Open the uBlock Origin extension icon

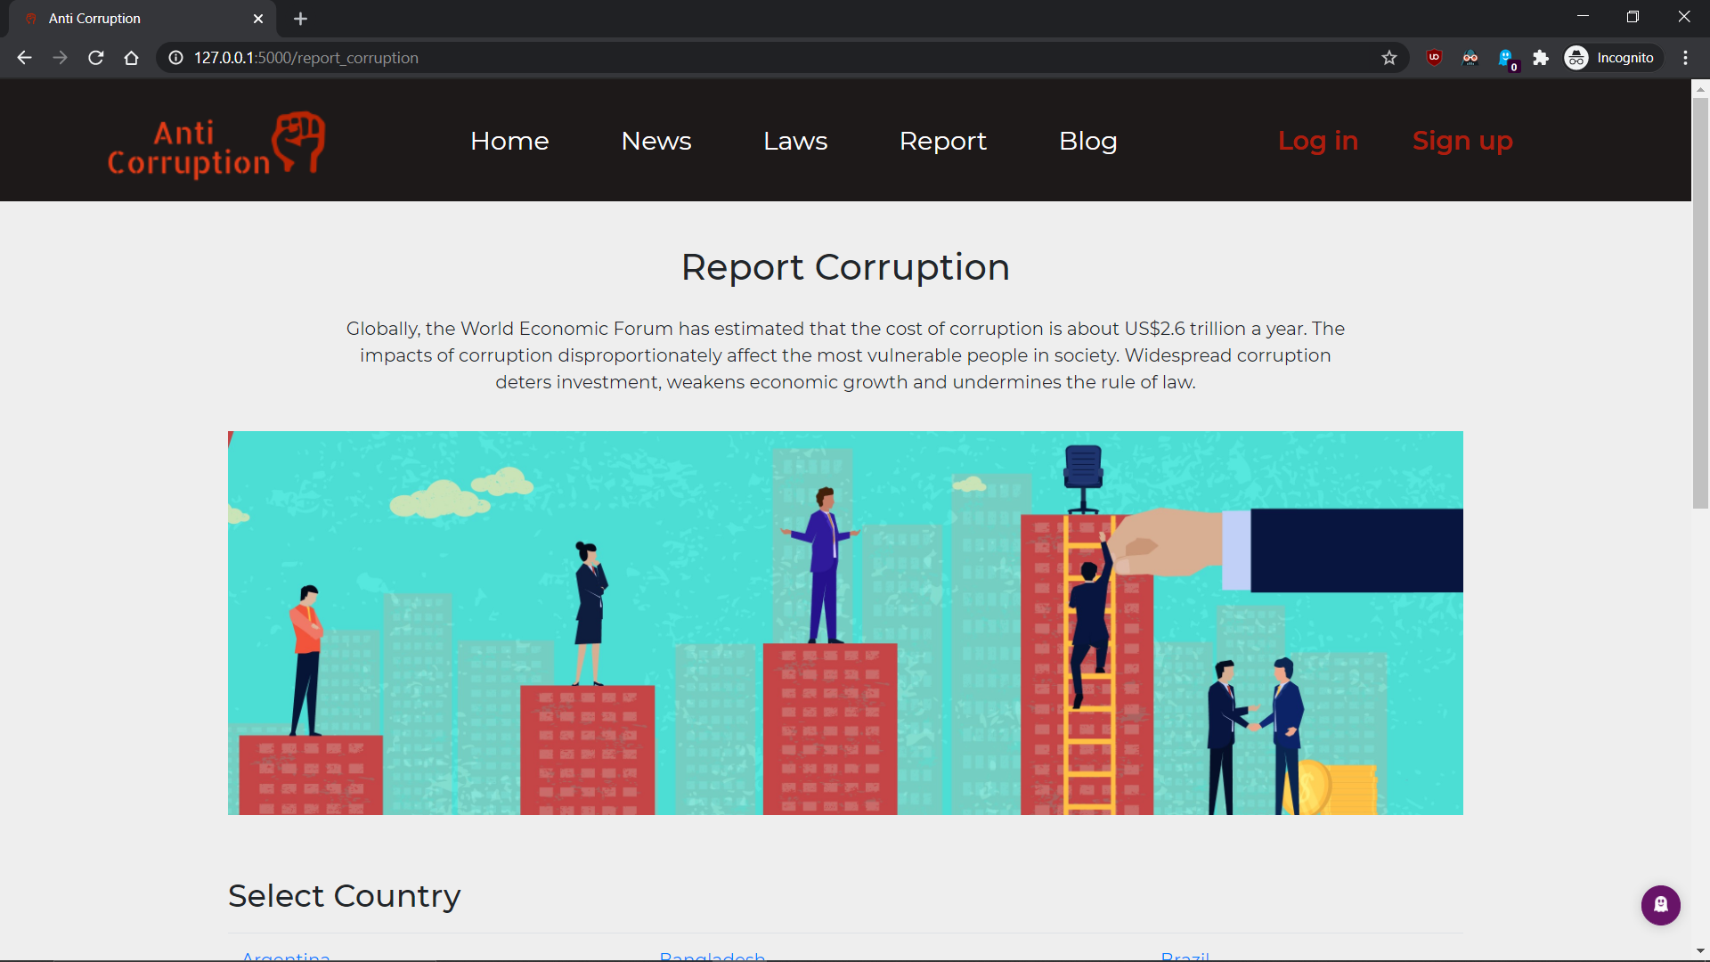[x=1434, y=58]
